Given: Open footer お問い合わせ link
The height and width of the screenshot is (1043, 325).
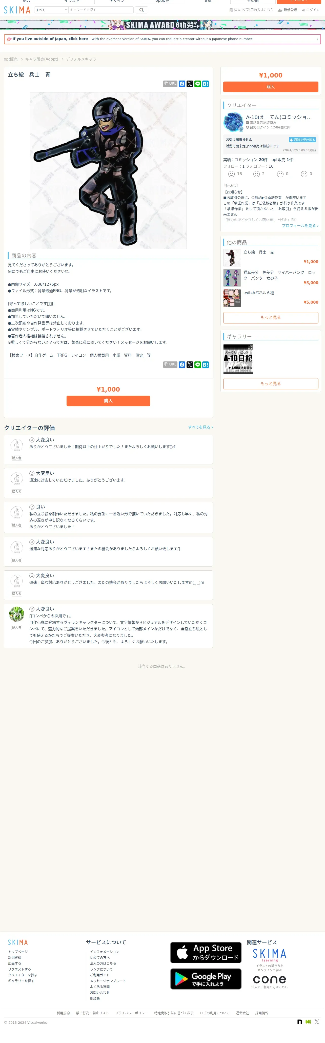Looking at the screenshot, I should pyautogui.click(x=99, y=992).
